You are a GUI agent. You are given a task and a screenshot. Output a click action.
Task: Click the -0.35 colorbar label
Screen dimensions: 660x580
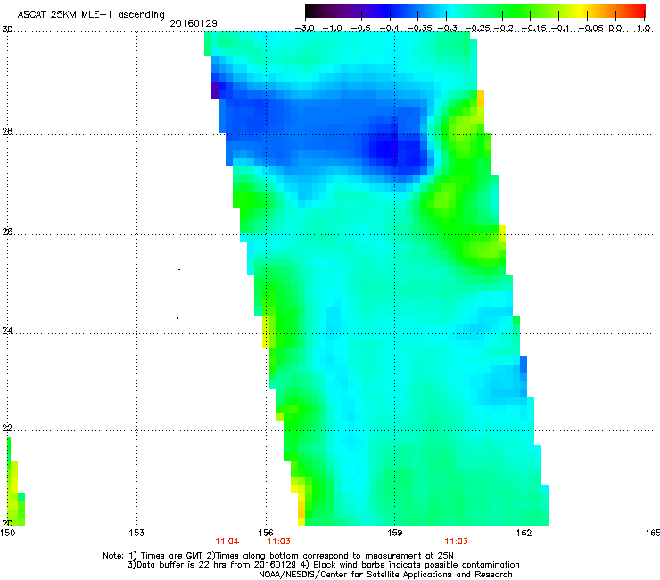pos(420,29)
